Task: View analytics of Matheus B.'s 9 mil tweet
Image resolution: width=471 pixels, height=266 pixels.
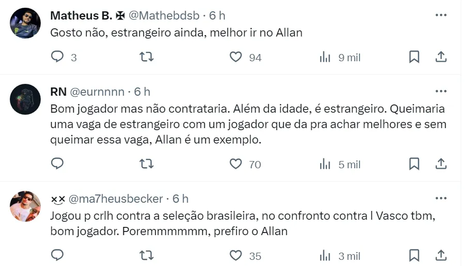Action: point(325,57)
